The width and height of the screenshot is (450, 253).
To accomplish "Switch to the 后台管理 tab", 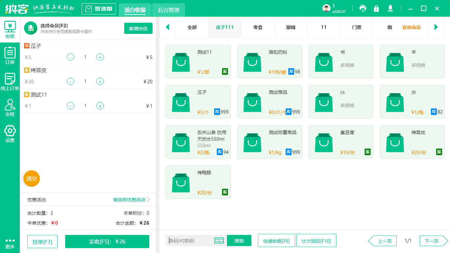I will tap(169, 10).
